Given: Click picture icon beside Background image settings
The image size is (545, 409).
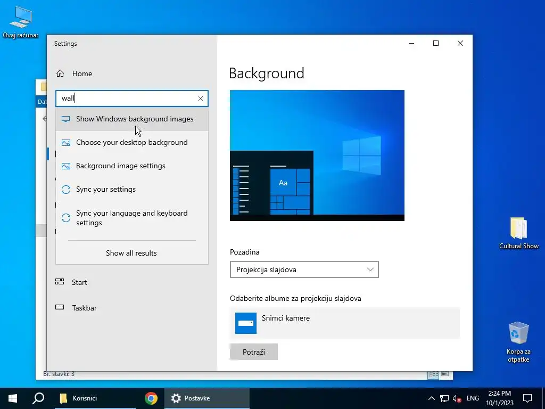Looking at the screenshot, I should [x=65, y=166].
